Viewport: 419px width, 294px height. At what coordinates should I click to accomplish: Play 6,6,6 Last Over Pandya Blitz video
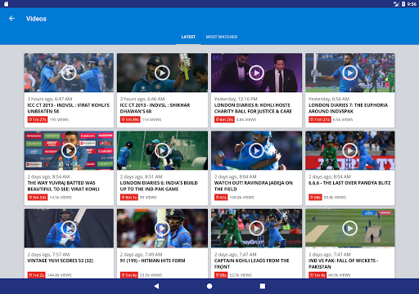click(350, 150)
